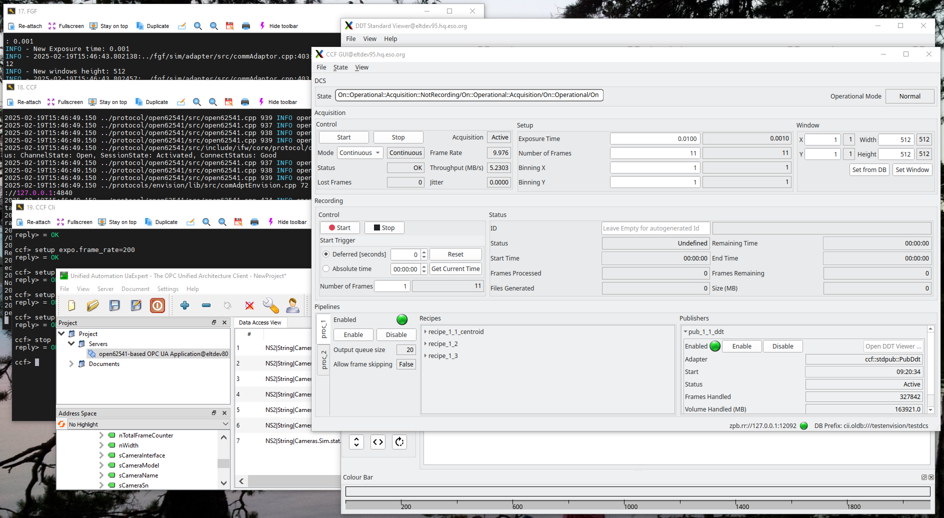Click the rotate icon in DDT viewer
The width and height of the screenshot is (944, 518).
pyautogui.click(x=399, y=442)
